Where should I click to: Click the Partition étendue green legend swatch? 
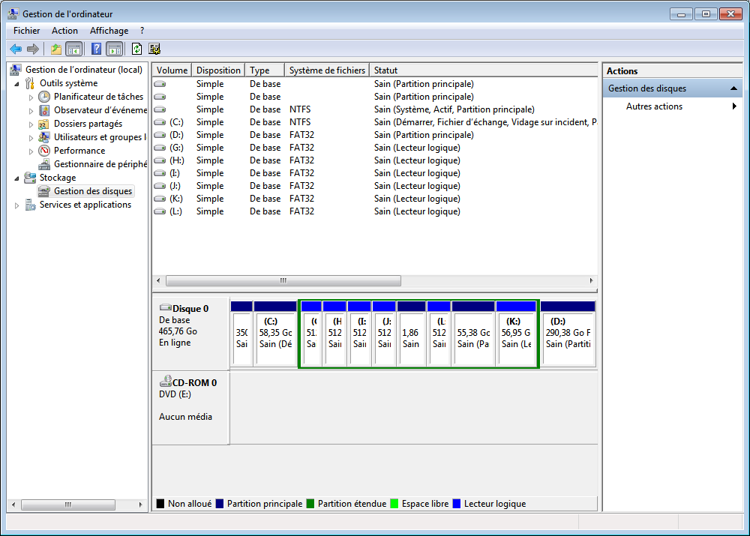point(310,504)
